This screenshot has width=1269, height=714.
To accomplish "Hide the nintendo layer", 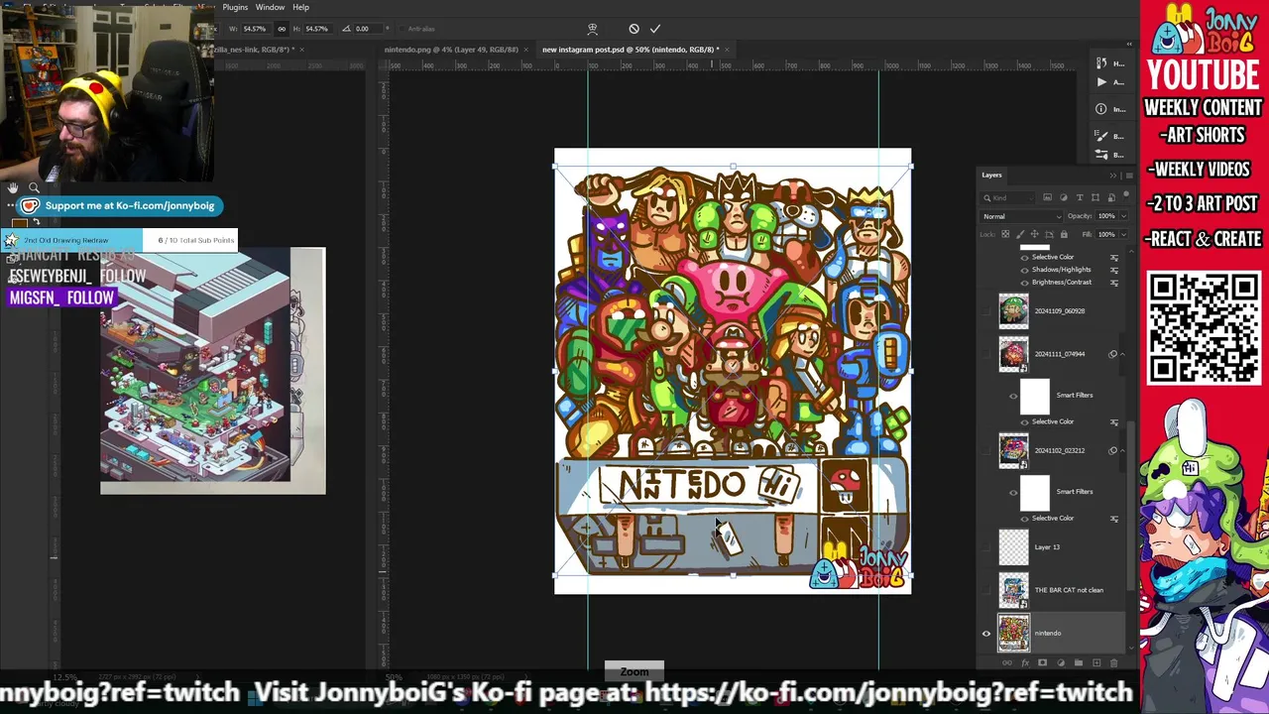I will (x=986, y=633).
